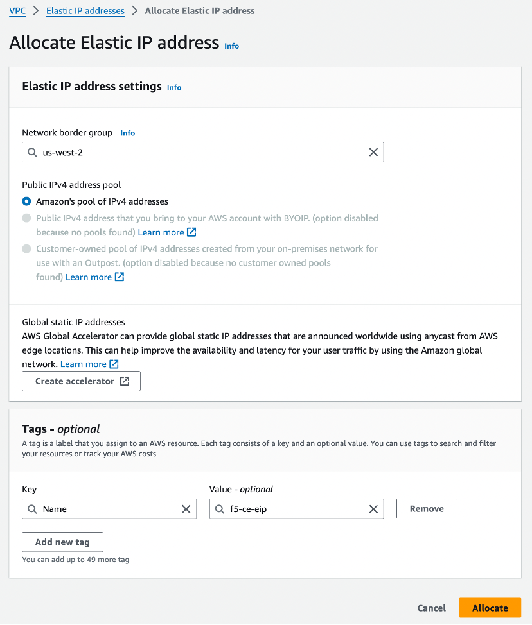This screenshot has width=532, height=625.
Task: Go to the Elastic IP addresses breadcrumb
Action: (85, 11)
